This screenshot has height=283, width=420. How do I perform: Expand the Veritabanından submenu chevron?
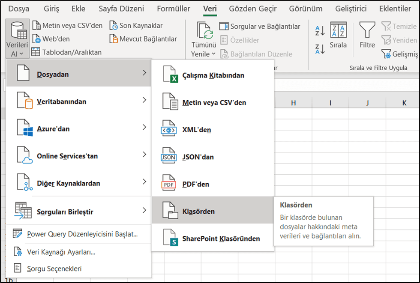pos(144,100)
